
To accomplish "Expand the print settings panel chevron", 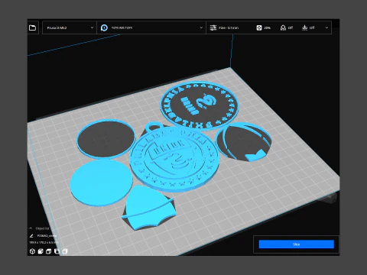I will (x=326, y=27).
